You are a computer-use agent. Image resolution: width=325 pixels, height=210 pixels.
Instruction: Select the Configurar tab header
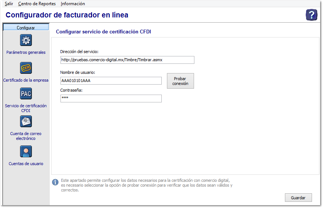point(26,27)
